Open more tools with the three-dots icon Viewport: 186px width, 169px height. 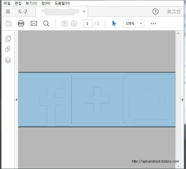tap(153, 24)
